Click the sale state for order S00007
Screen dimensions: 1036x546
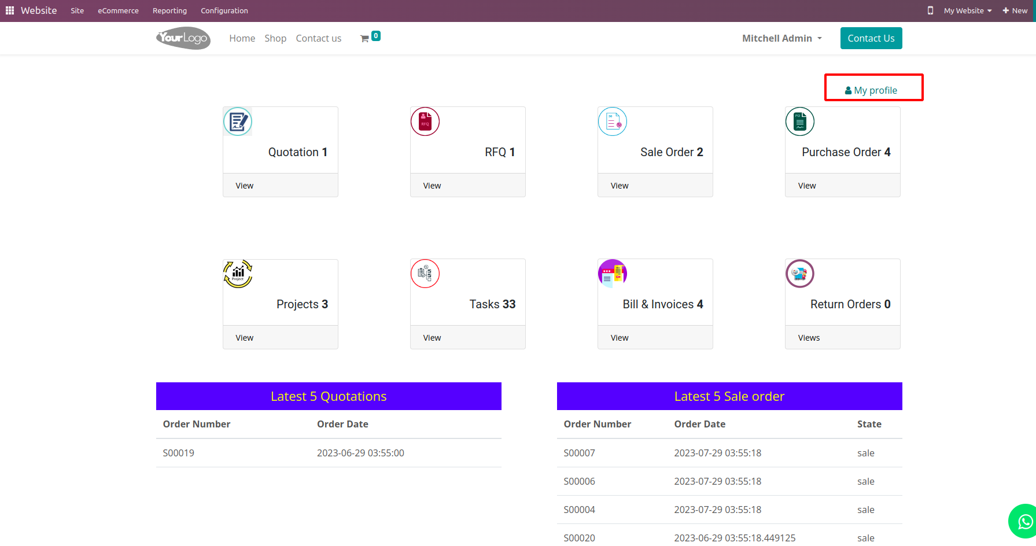click(x=866, y=453)
